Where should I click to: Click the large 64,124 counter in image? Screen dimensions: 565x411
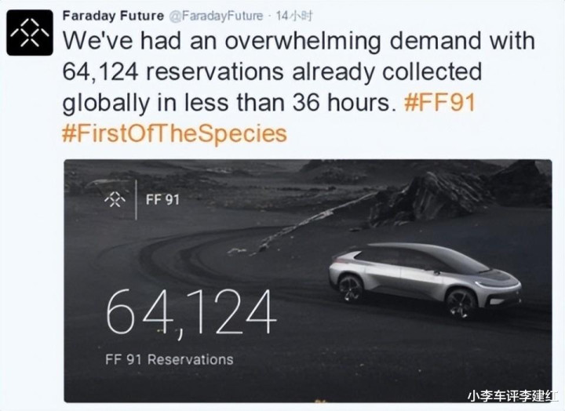(x=191, y=313)
